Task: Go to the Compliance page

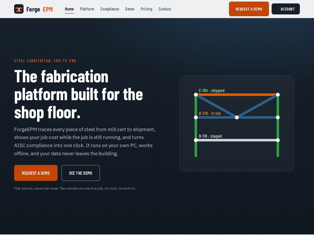Action: (110, 9)
